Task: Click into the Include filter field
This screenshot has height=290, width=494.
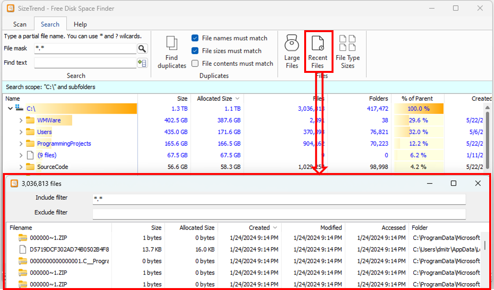Action: click(x=279, y=199)
